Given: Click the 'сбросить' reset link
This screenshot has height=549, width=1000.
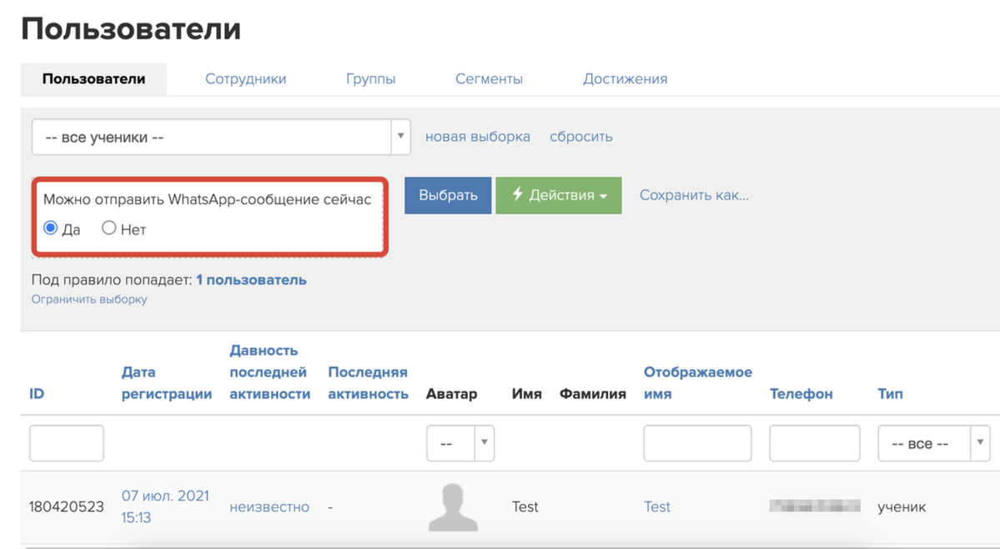Looking at the screenshot, I should pyautogui.click(x=580, y=137).
